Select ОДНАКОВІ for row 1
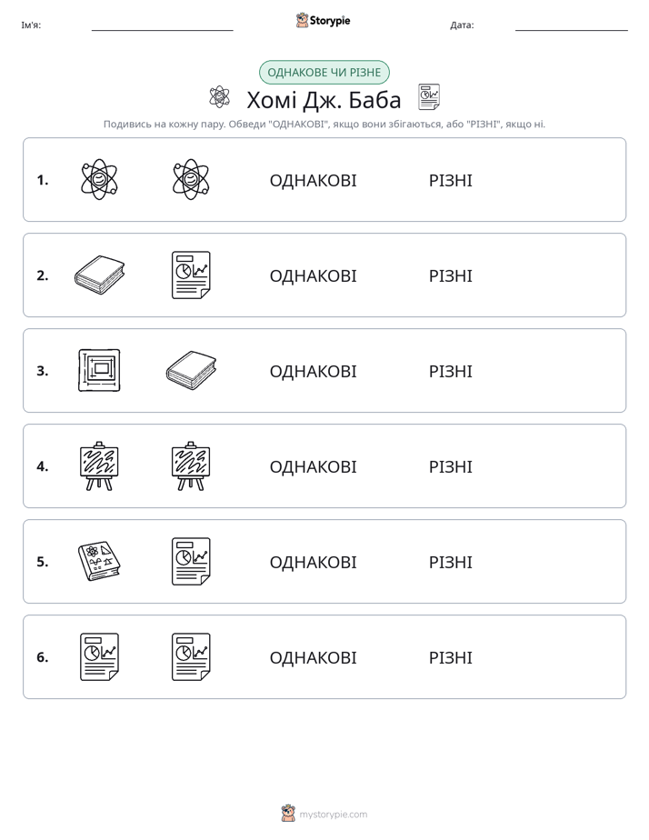This screenshot has height=840, width=649. click(313, 181)
